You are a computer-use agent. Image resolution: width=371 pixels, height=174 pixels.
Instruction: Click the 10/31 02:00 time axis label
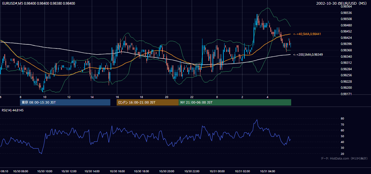pos(242,171)
